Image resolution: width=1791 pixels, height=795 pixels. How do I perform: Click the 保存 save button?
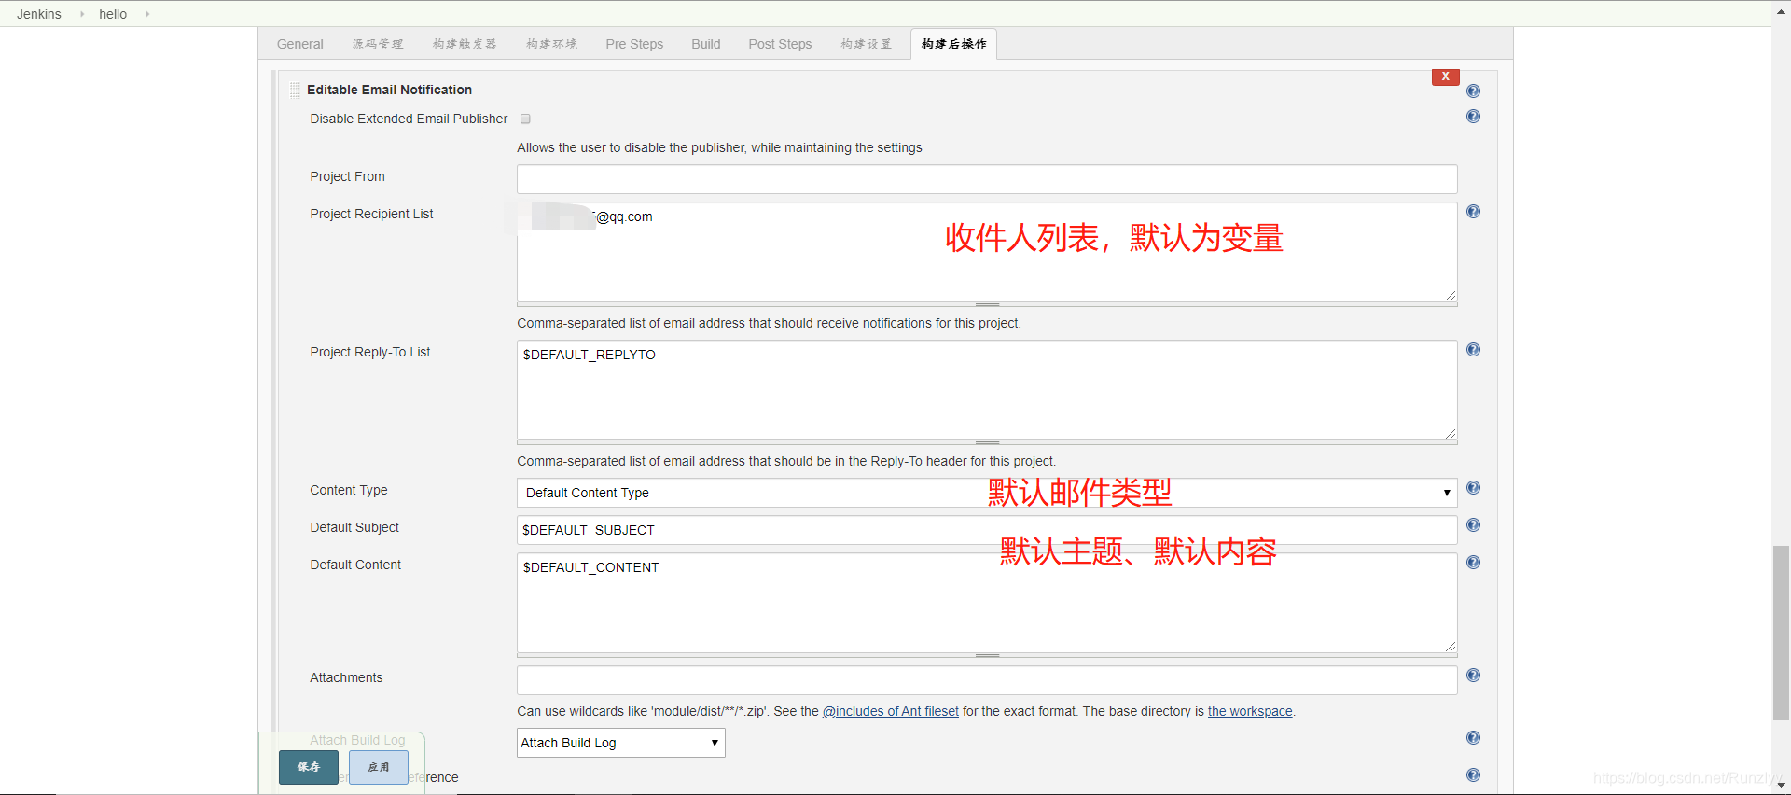coord(309,767)
